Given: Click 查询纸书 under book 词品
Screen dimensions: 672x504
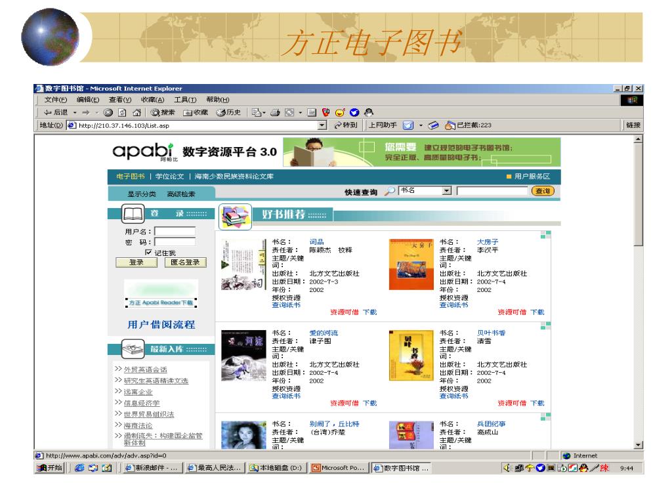Looking at the screenshot, I should [286, 305].
